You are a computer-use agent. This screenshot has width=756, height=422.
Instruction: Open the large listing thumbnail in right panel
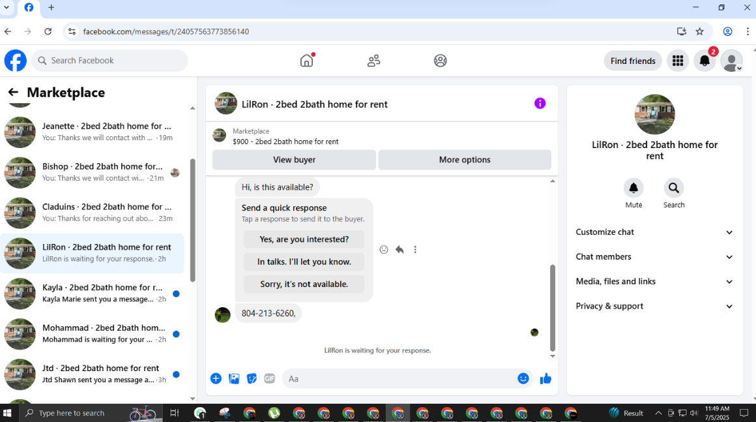point(654,114)
